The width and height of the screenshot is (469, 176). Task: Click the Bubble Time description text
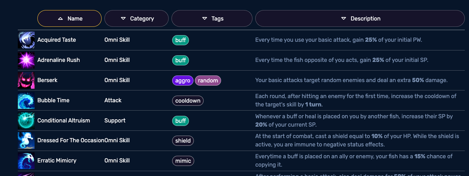pos(356,101)
